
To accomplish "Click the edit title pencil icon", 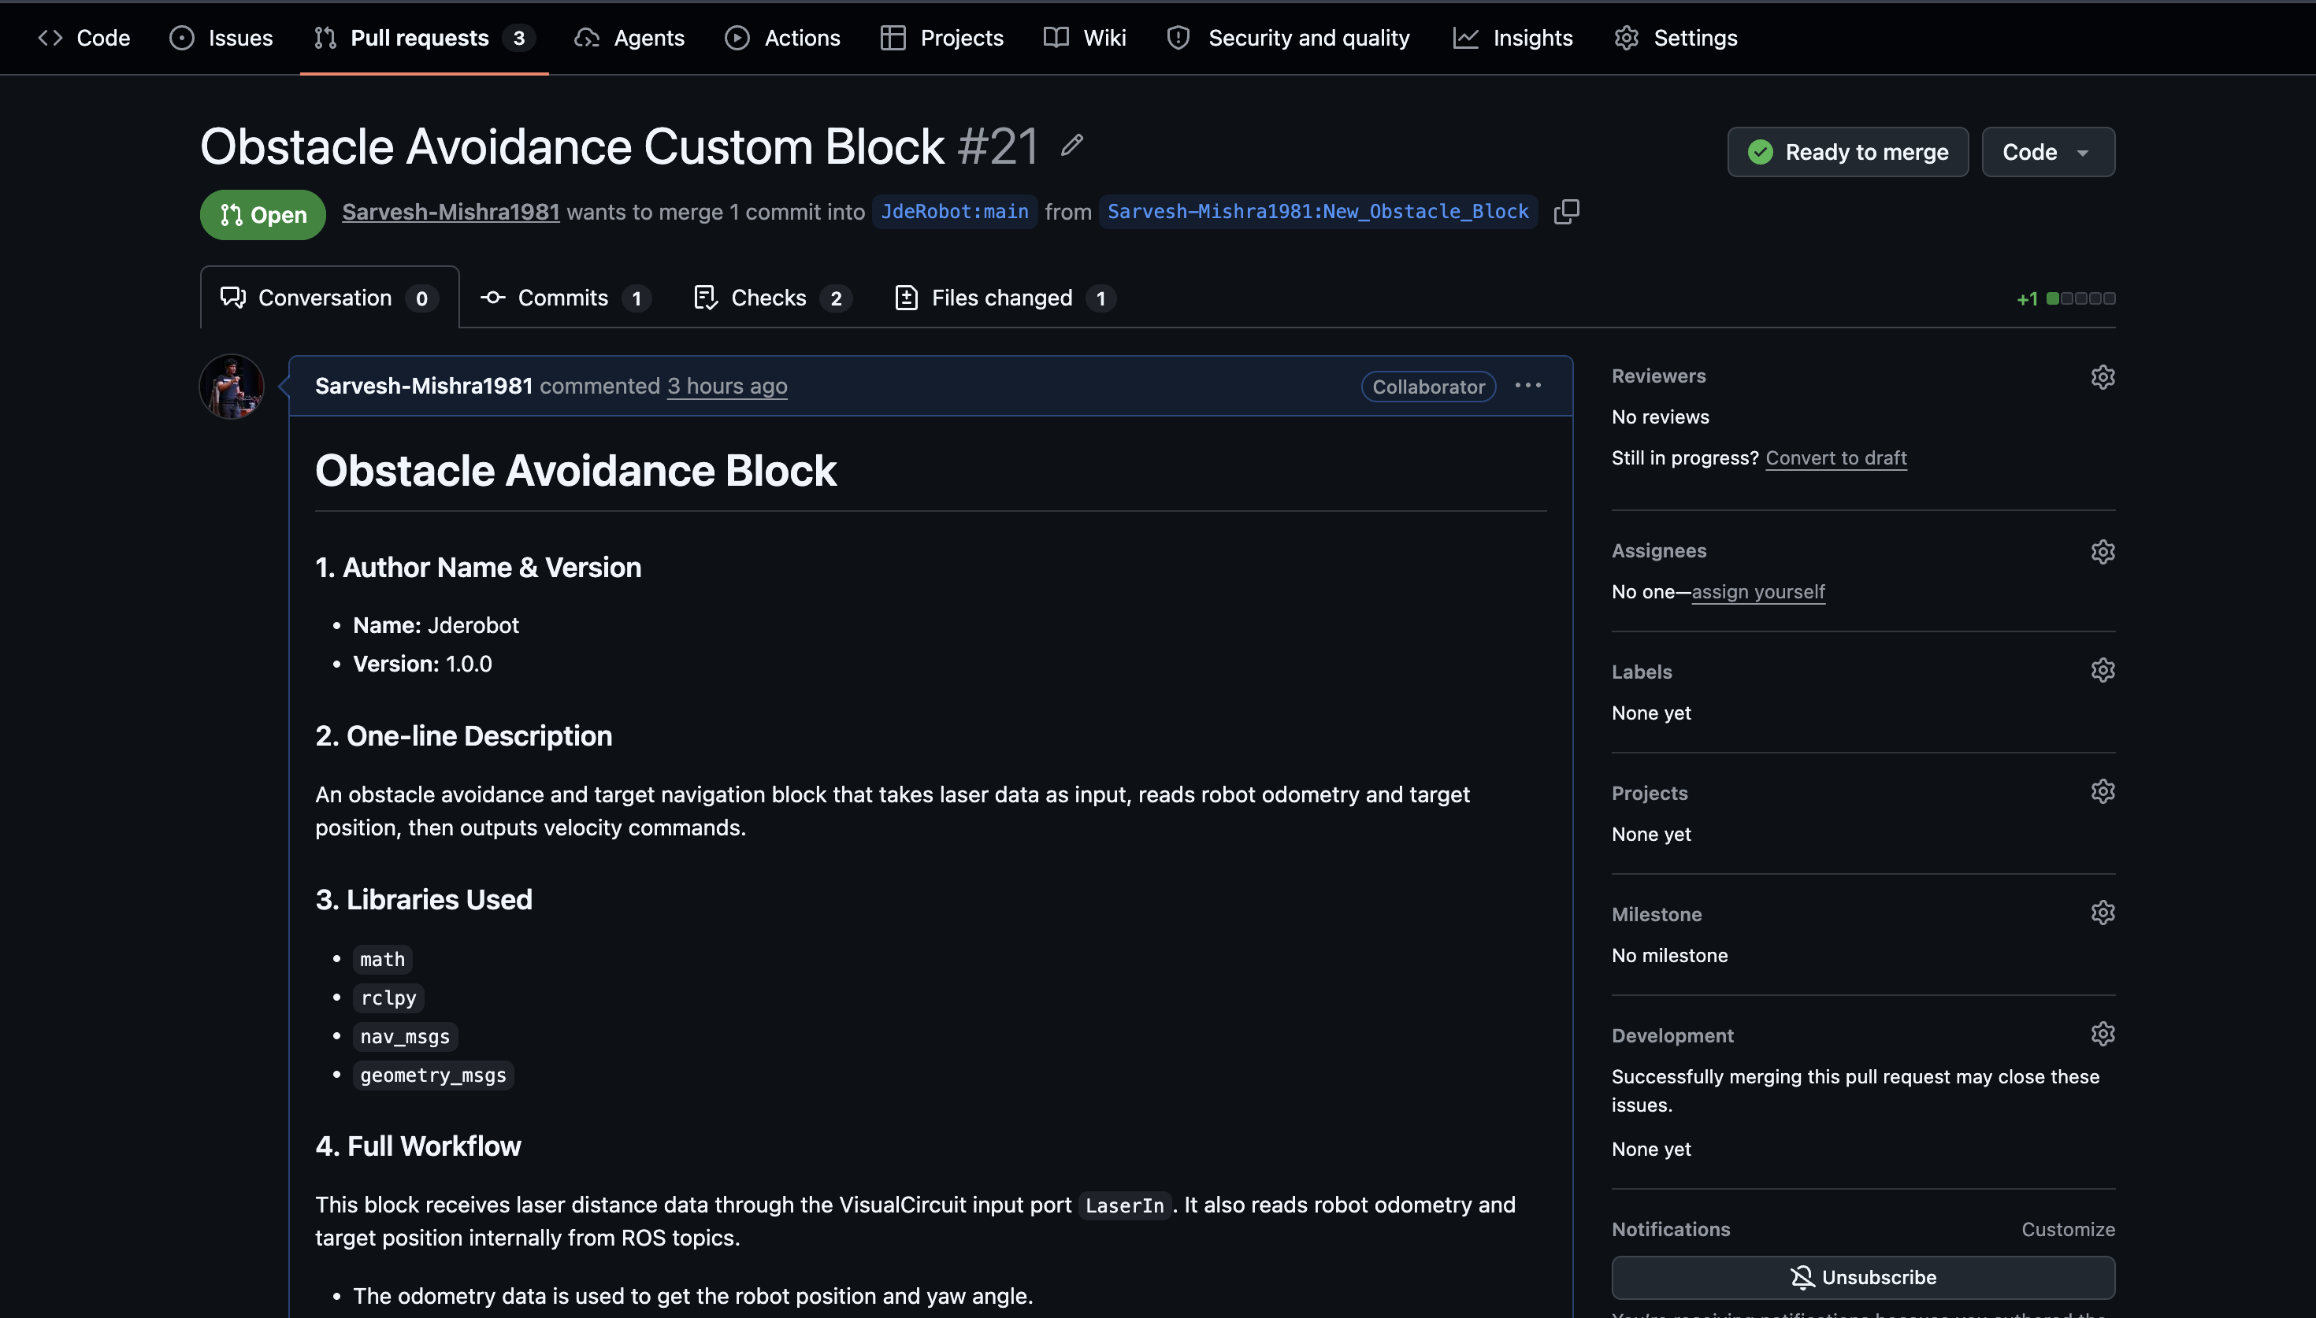I will point(1072,145).
